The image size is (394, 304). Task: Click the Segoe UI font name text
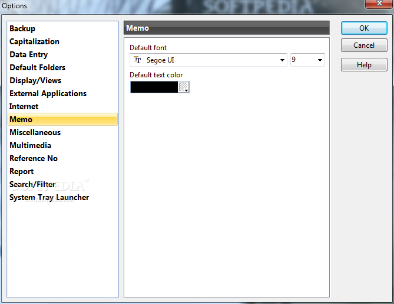click(160, 60)
